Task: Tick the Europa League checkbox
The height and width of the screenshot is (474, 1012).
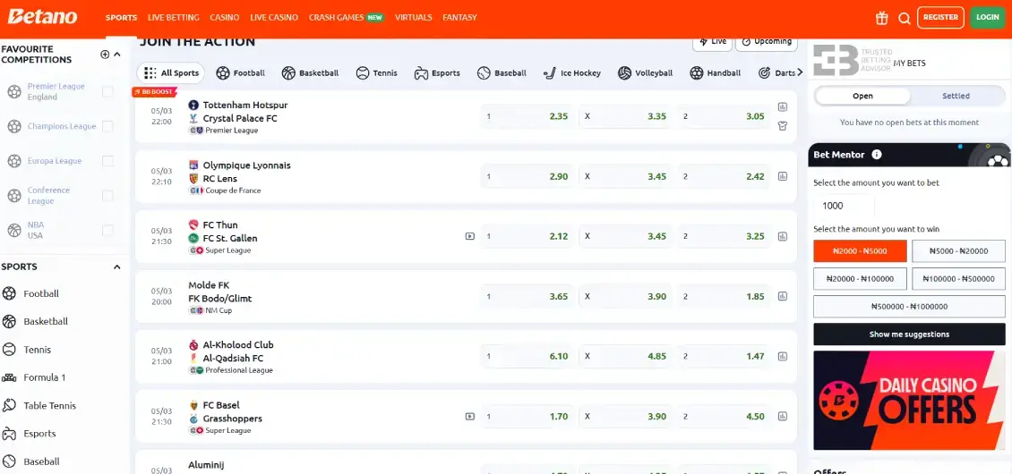Action: (107, 161)
